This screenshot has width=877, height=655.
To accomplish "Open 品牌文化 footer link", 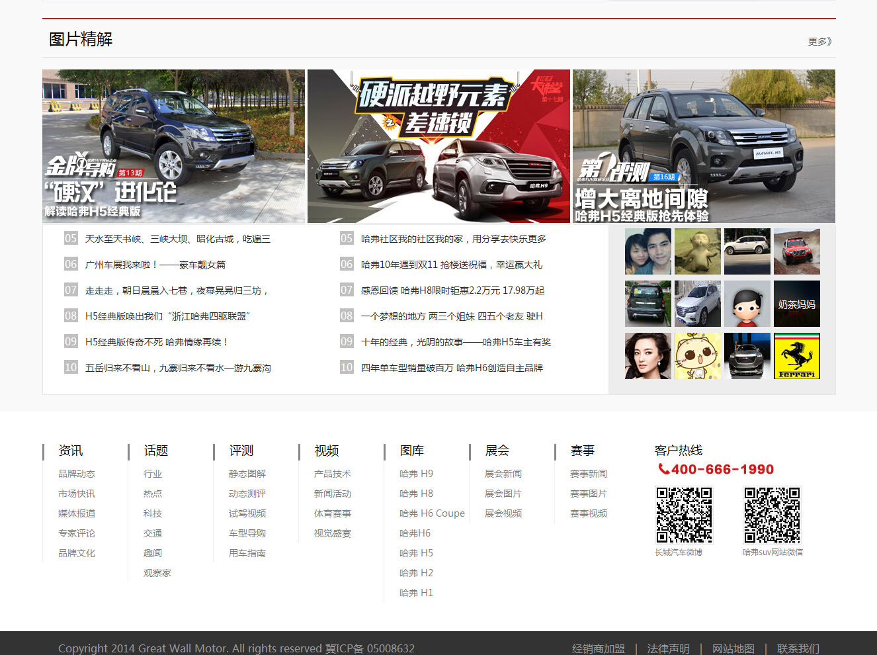I will [77, 553].
